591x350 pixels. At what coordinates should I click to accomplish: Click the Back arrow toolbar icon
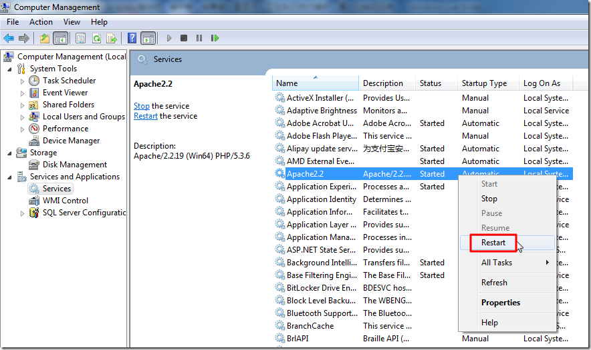(x=9, y=38)
